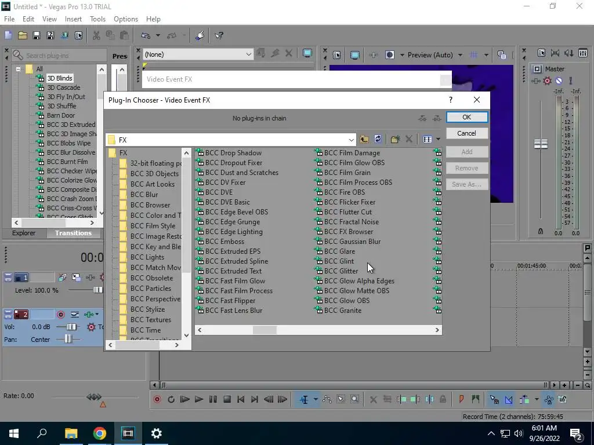Viewport: 594px width, 445px height.
Task: Select BCC Drop Shadow plug-in
Action: [233, 153]
